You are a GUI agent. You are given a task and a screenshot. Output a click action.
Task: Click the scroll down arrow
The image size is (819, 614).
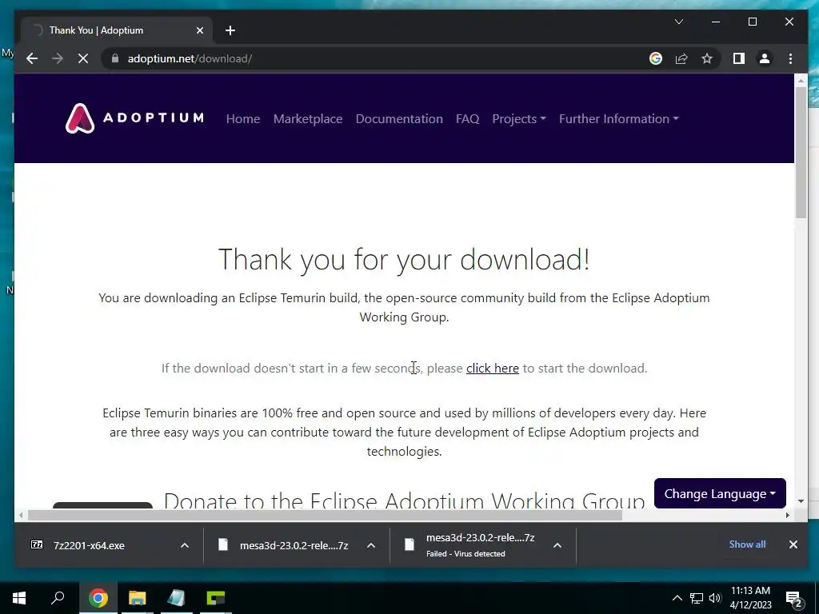pyautogui.click(x=801, y=501)
